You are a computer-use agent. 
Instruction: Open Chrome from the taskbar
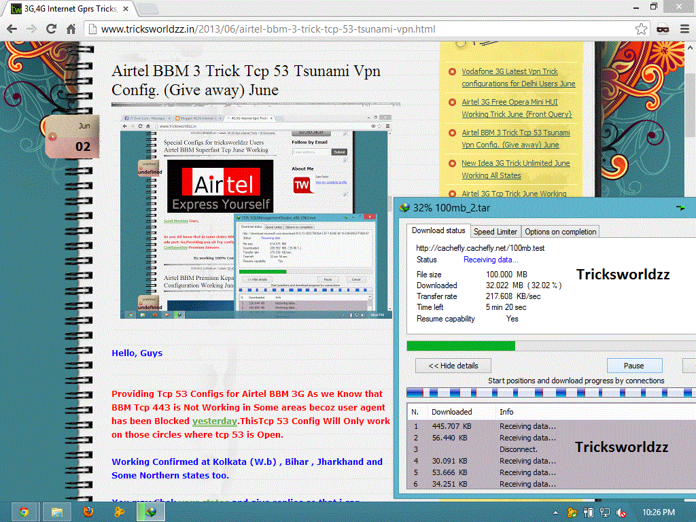(24, 512)
